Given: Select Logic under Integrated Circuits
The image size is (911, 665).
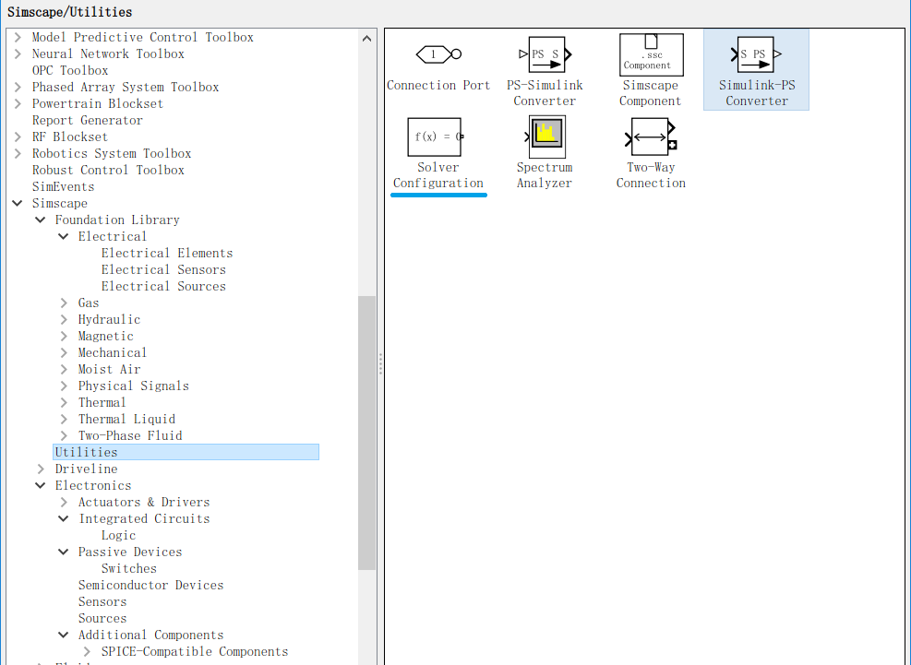Looking at the screenshot, I should (x=118, y=536).
